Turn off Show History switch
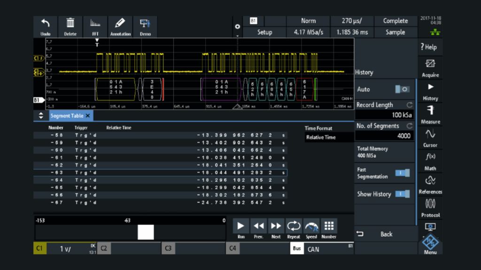The image size is (481, 270). [403, 194]
